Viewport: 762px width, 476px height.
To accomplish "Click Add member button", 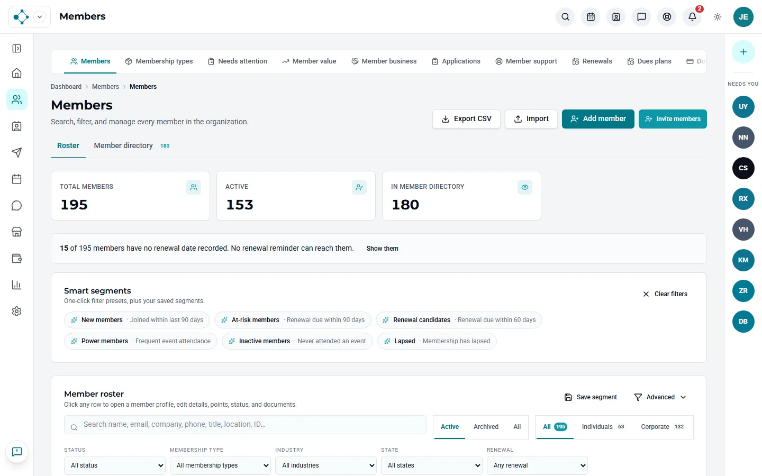I will click(598, 119).
